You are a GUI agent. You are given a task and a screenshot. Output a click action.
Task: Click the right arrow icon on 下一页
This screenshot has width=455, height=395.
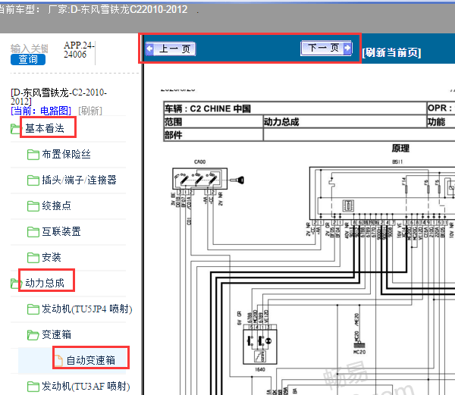347,47
